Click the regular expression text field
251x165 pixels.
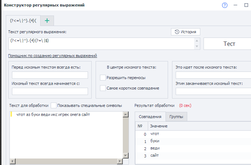click(101, 44)
